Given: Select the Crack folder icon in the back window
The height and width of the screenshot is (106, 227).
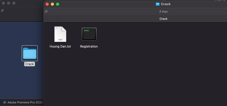Looking at the screenshot, I should click(30, 53).
